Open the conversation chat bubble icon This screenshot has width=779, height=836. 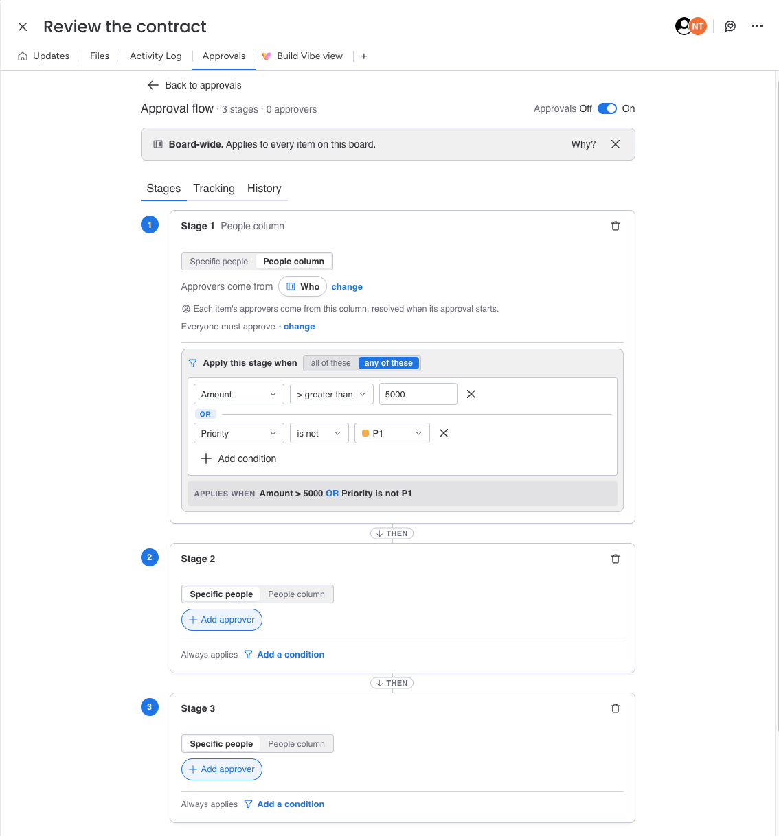[730, 26]
